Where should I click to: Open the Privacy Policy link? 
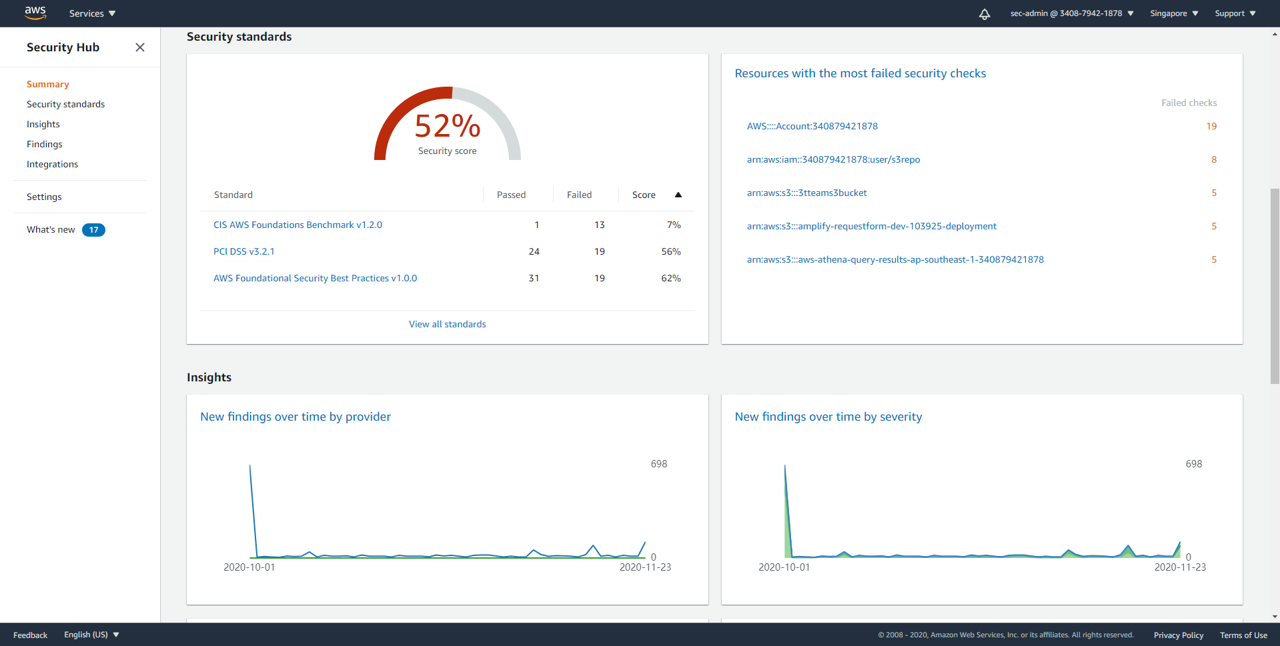[x=1179, y=635]
